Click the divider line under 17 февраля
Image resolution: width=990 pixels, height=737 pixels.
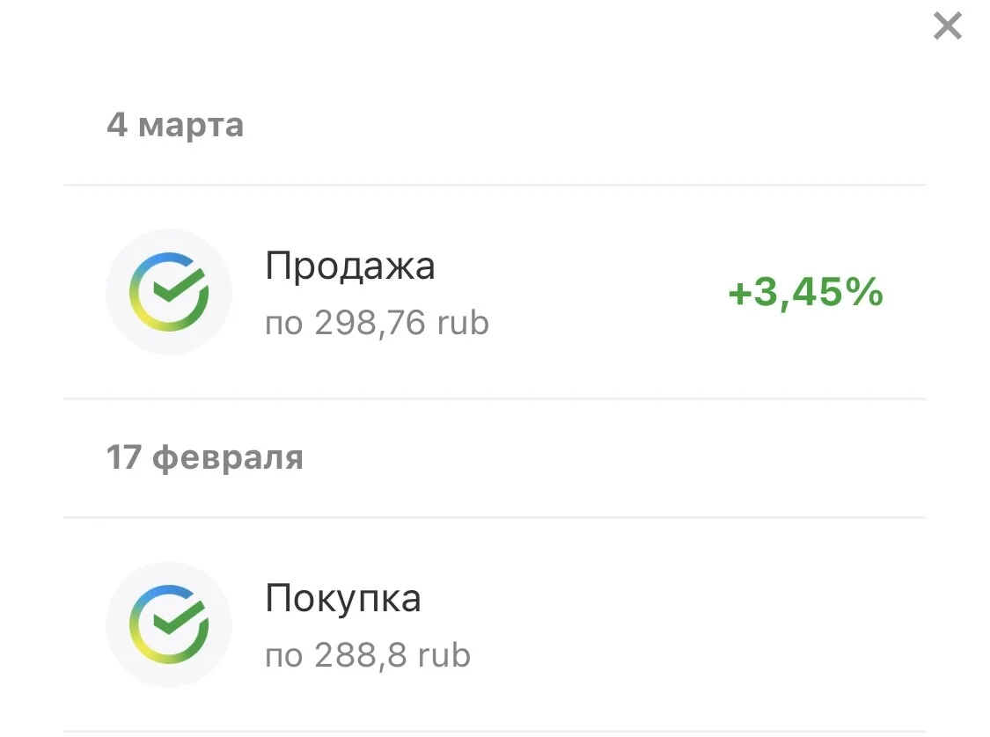495,517
